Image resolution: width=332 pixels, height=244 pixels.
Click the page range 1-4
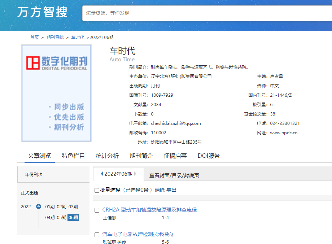[165, 218]
